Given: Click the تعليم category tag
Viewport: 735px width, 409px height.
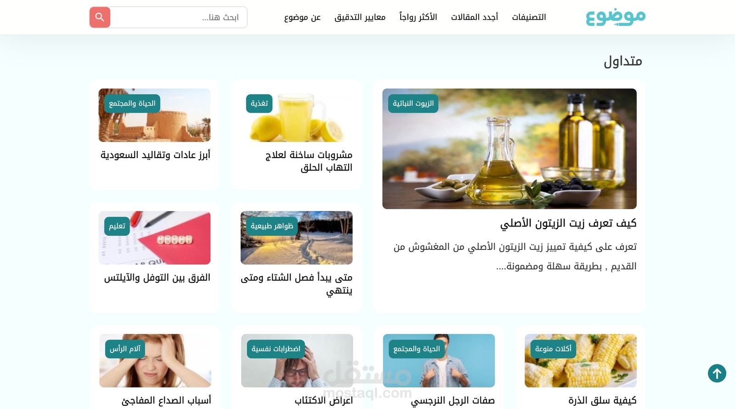Looking at the screenshot, I should click(117, 226).
